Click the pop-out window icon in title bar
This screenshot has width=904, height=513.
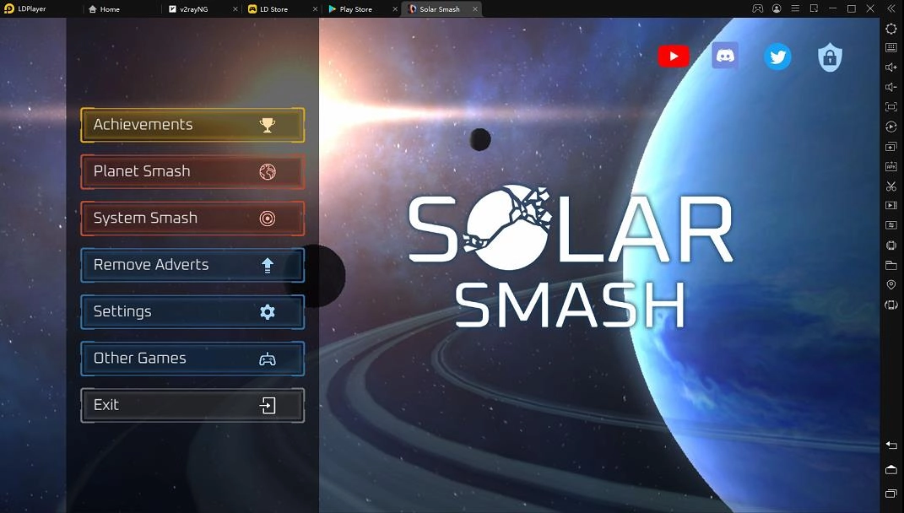814,8
